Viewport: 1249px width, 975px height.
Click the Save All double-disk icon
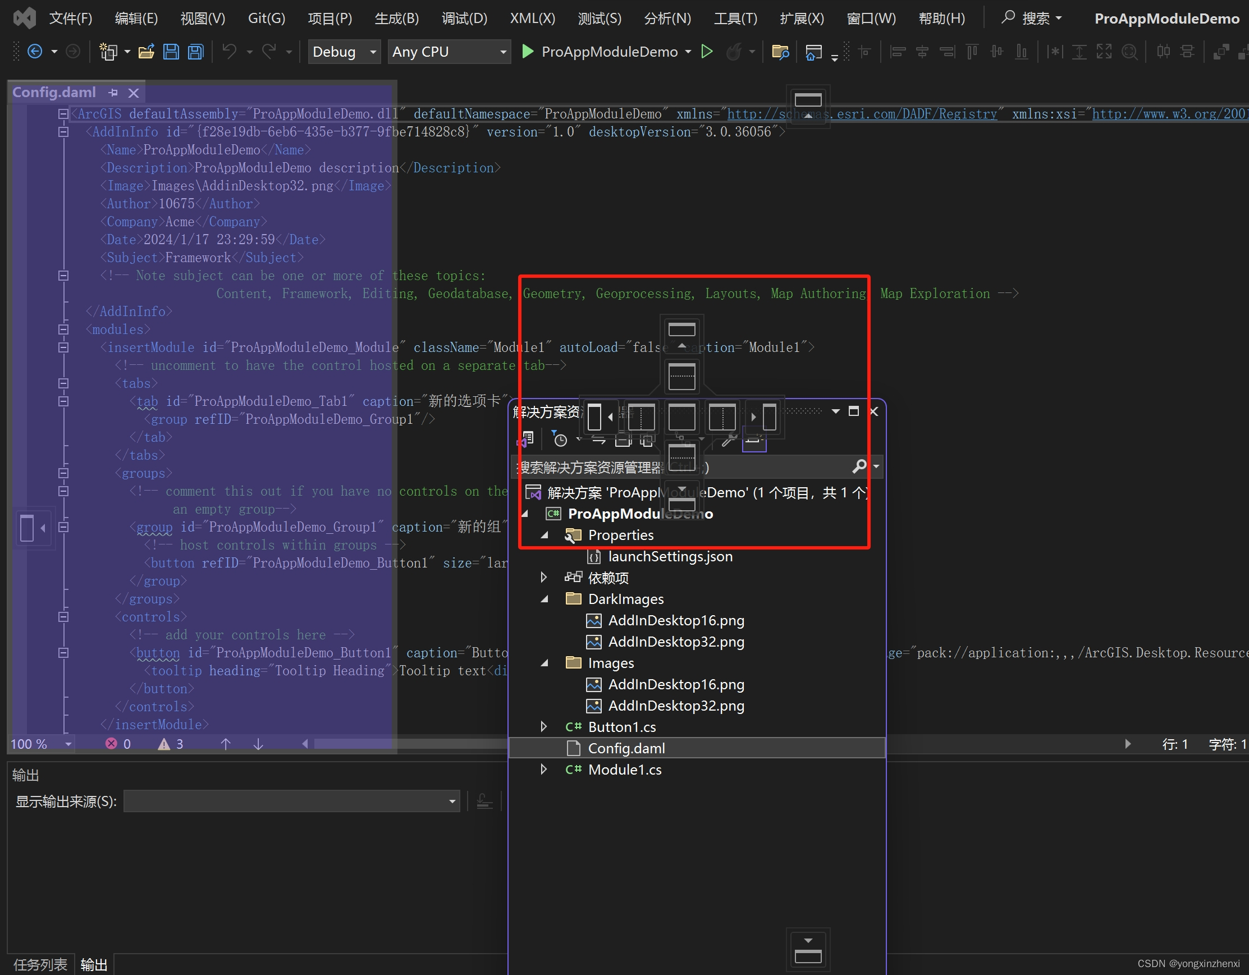195,52
